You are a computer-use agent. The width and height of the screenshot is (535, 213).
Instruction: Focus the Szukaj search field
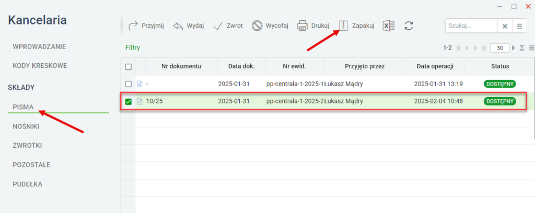[472, 26]
